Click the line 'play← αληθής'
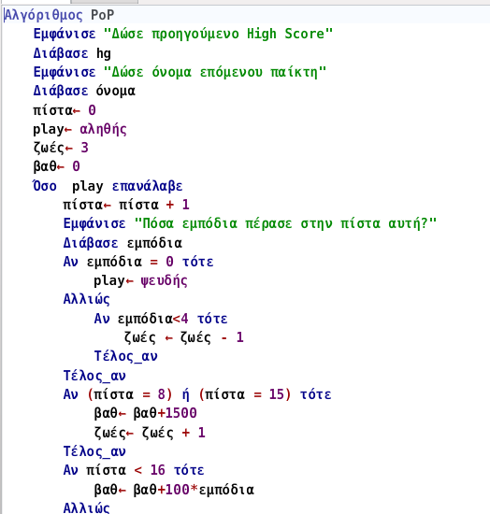Screen dimensions: 490x514 click(79, 129)
